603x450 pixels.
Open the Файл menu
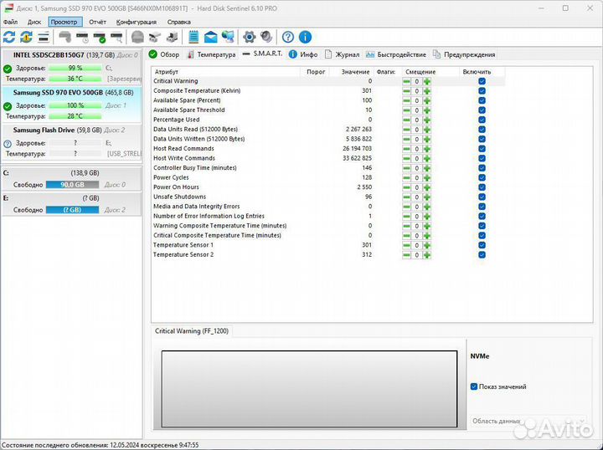(x=10, y=22)
